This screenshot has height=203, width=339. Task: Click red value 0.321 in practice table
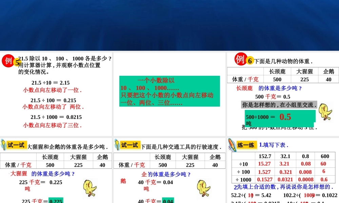pos(285,172)
